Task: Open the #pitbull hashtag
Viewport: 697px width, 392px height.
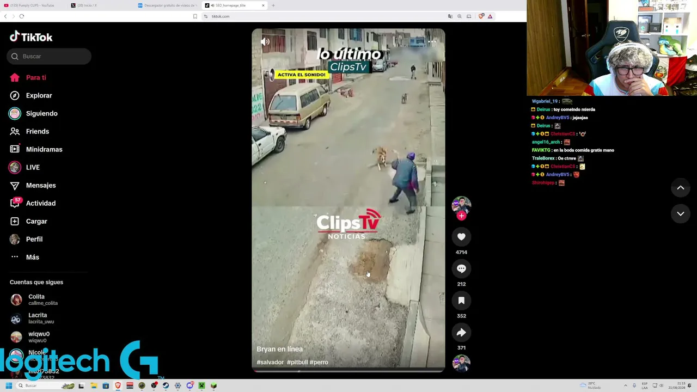Action: click(x=297, y=362)
